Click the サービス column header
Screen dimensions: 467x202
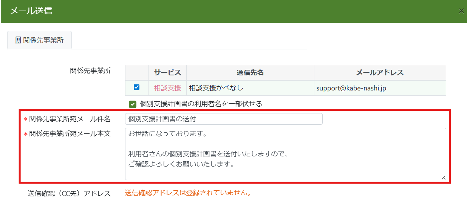tap(167, 73)
